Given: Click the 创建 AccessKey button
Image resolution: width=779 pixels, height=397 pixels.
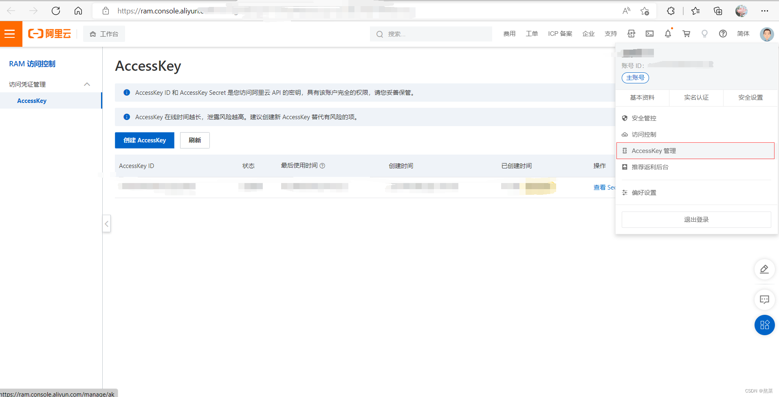Looking at the screenshot, I should [144, 140].
